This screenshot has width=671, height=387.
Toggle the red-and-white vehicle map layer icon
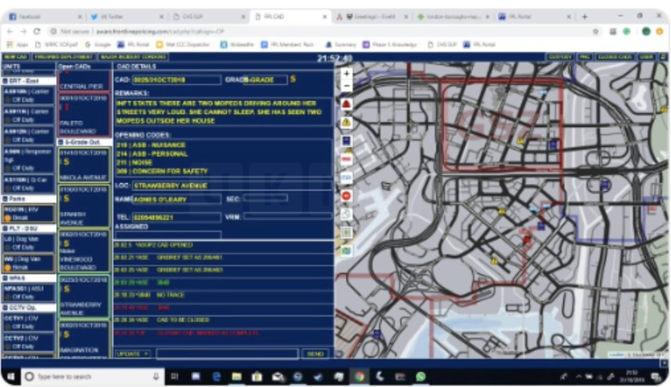(346, 159)
